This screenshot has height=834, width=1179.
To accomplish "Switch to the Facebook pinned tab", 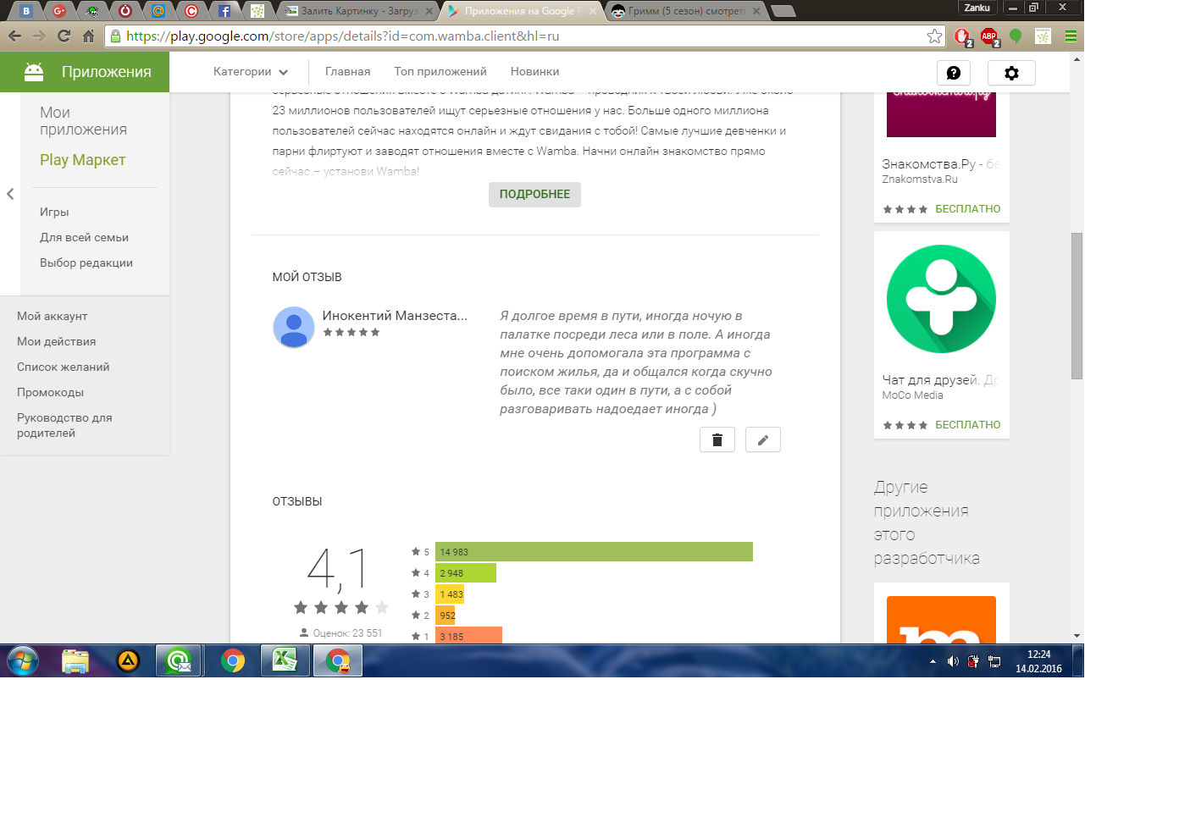I will click(224, 11).
